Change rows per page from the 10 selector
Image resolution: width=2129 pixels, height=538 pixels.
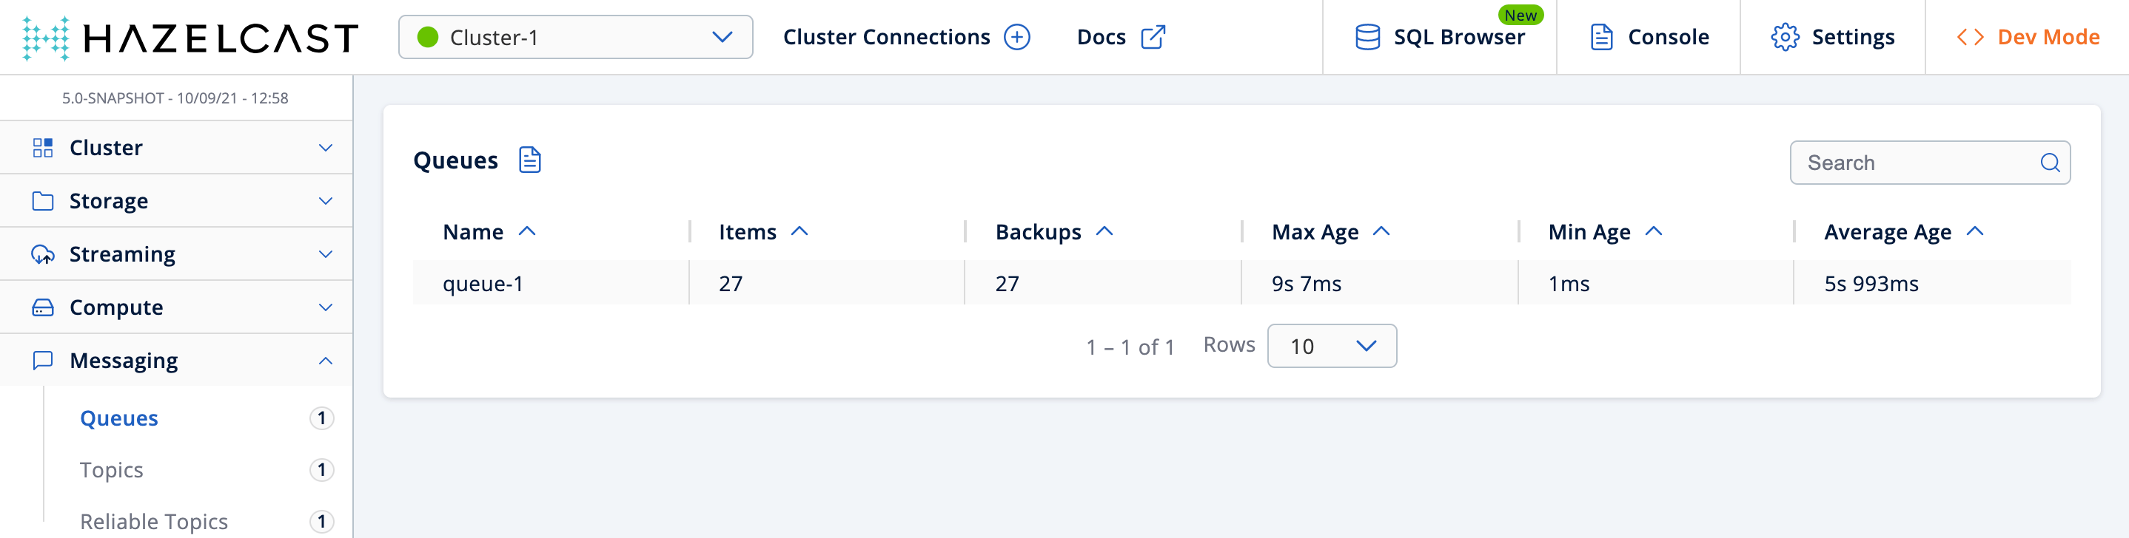pos(1331,346)
